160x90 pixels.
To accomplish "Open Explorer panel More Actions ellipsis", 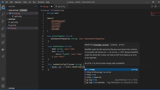I will pyautogui.click(x=35, y=6).
